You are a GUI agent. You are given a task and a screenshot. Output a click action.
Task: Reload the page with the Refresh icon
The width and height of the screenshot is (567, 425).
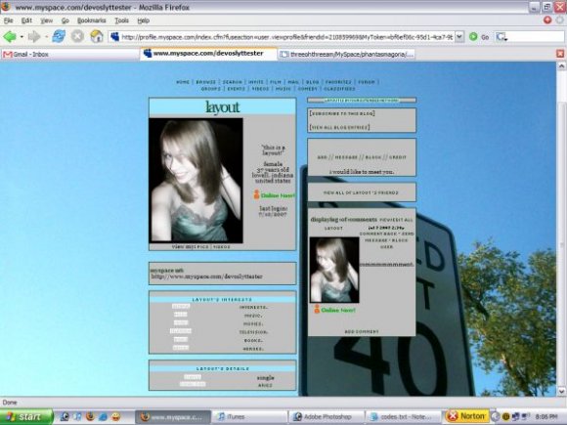59,36
